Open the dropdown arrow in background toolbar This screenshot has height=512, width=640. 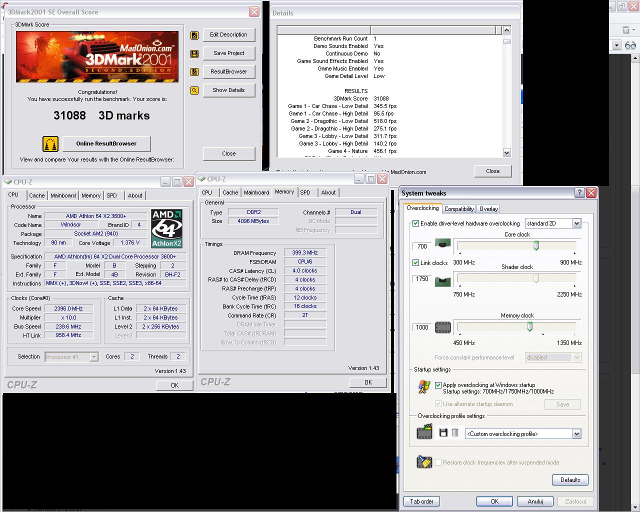click(x=616, y=45)
